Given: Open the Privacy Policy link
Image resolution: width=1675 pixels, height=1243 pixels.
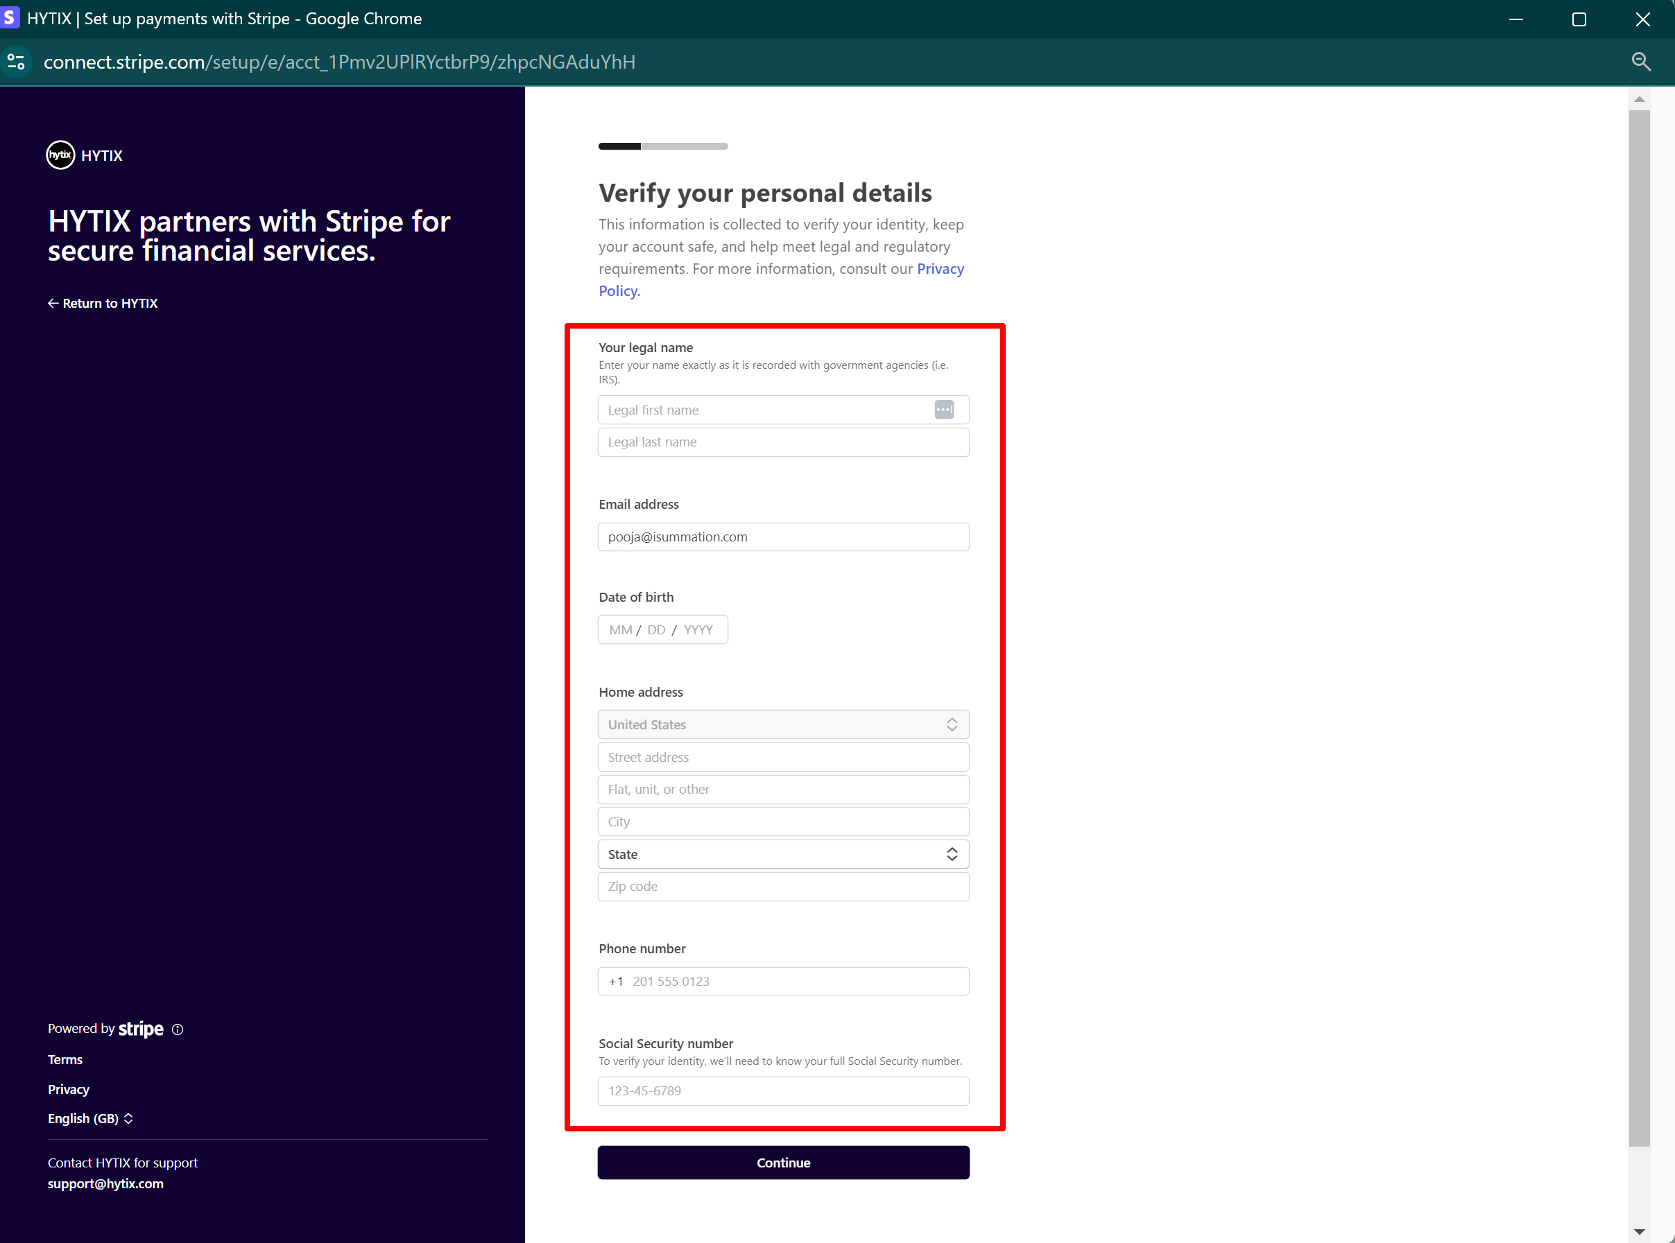Looking at the screenshot, I should (x=940, y=270).
